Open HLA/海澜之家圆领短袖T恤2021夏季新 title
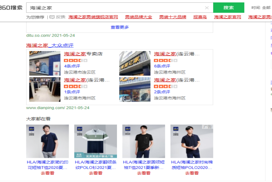The image size is (272, 182). [x=144, y=165]
